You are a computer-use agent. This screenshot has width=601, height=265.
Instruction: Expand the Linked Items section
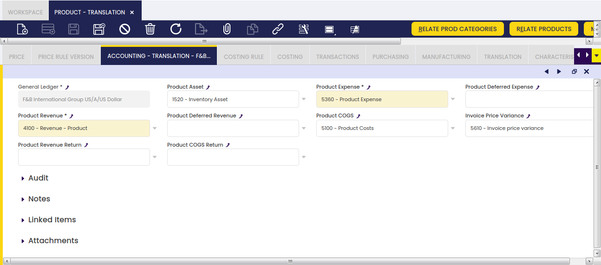pos(48,220)
